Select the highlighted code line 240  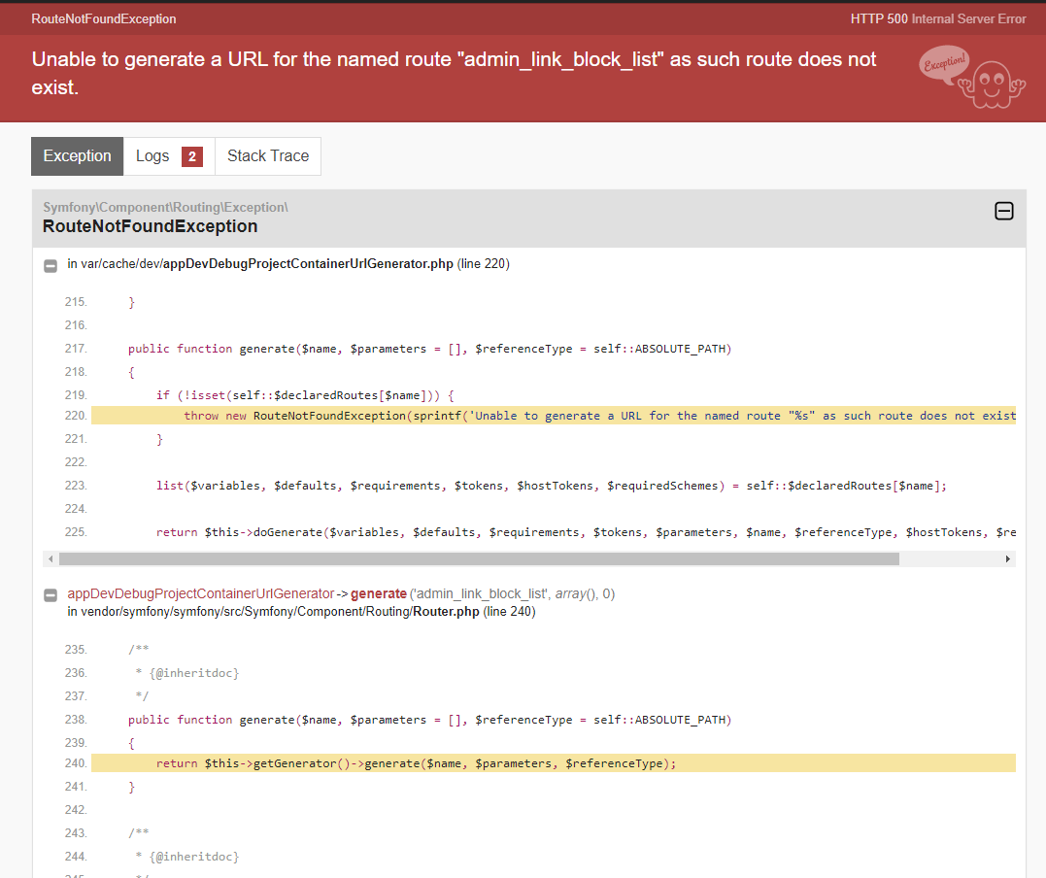click(554, 763)
